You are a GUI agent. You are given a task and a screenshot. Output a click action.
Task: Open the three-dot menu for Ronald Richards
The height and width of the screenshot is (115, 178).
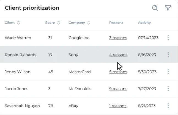click(x=168, y=55)
